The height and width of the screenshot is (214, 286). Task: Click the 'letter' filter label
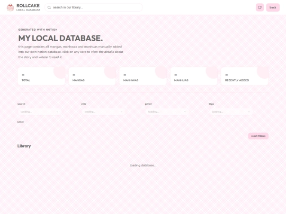click(21, 122)
